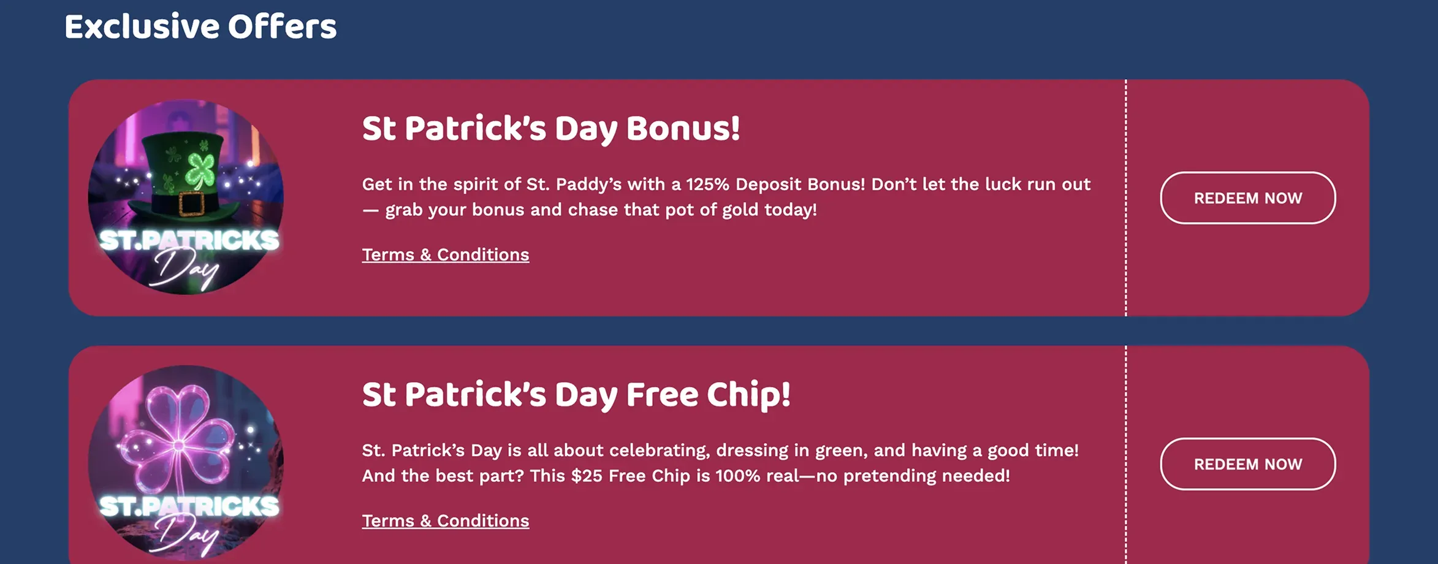Click 'ST.PATRICKS Day' text on clover image

[189, 521]
